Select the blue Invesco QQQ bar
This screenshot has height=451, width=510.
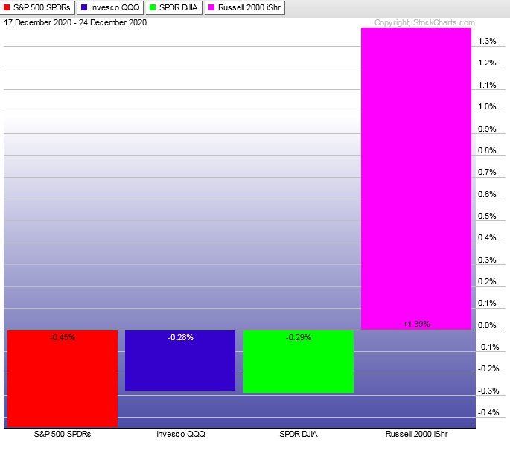tap(180, 360)
